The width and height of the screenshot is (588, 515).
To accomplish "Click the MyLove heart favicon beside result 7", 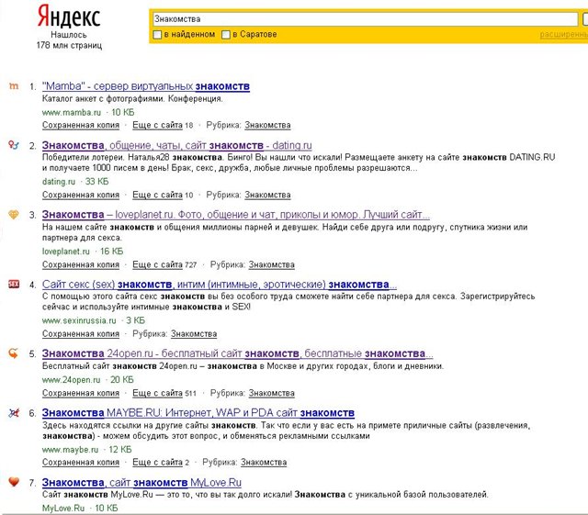I will (x=14, y=482).
